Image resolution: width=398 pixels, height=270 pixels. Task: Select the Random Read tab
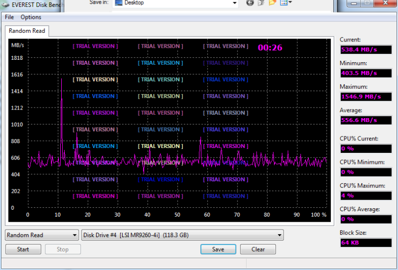tap(27, 31)
